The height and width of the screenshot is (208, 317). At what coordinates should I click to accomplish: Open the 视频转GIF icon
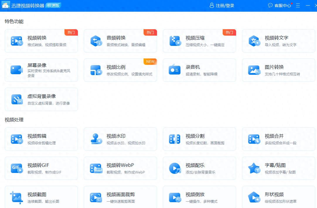point(16,168)
